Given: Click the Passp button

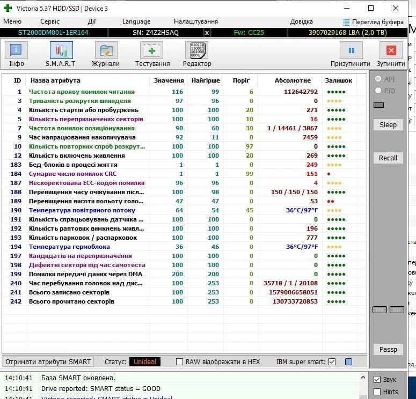Looking at the screenshot, I should [388, 350].
